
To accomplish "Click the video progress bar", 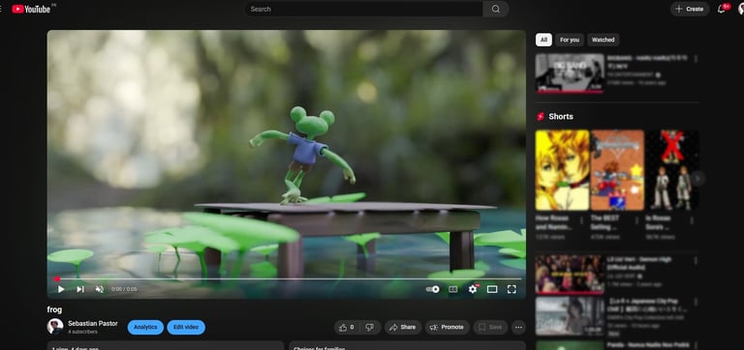I will (287, 278).
